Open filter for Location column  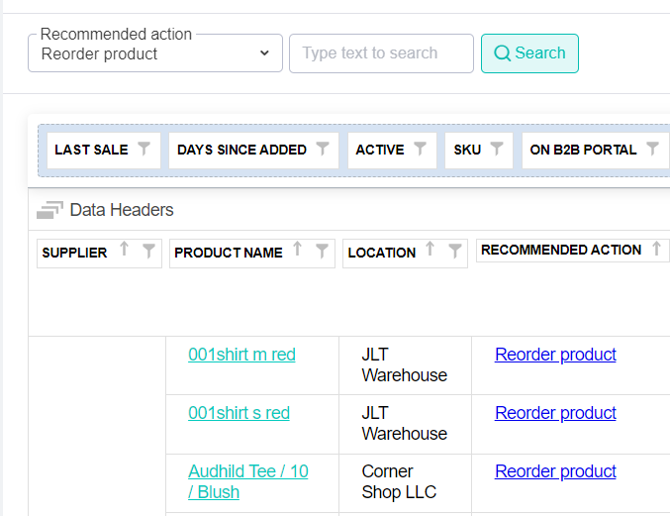[x=454, y=252]
